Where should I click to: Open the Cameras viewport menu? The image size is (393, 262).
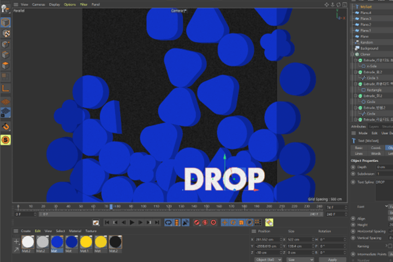[x=38, y=4]
